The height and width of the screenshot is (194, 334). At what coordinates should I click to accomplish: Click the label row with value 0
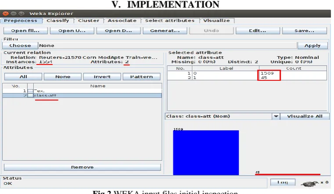(247, 73)
